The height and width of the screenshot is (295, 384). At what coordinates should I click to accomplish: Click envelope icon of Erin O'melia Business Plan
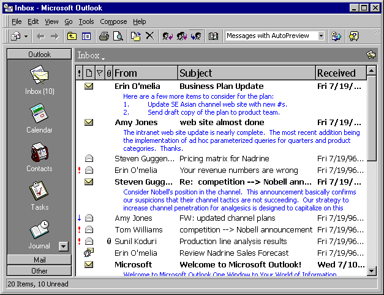[x=89, y=86]
